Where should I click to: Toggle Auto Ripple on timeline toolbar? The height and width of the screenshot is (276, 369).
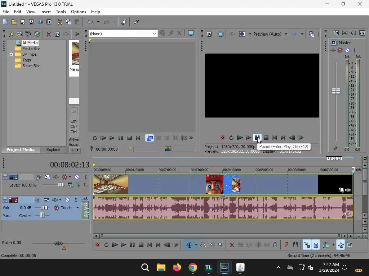click(326, 245)
